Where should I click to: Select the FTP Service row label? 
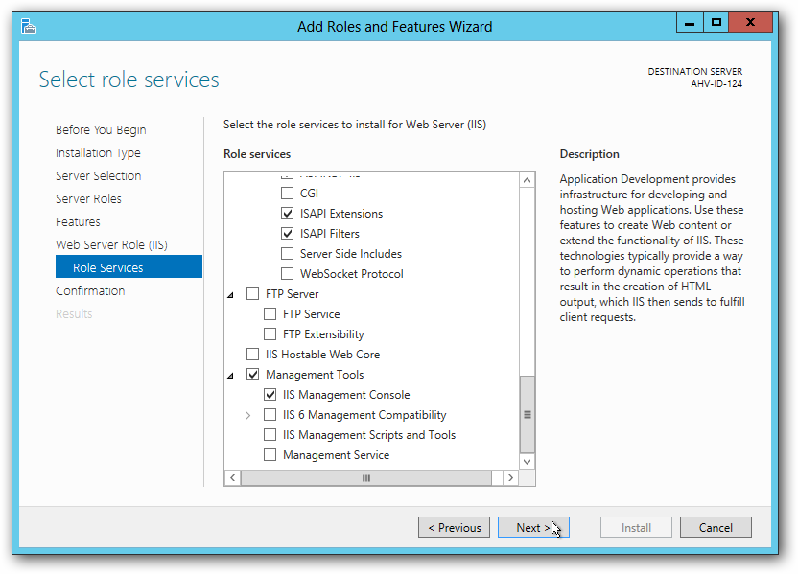[312, 314]
